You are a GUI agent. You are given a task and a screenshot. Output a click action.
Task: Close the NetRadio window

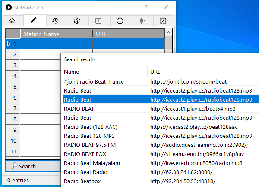pyautogui.click(x=166, y=7)
